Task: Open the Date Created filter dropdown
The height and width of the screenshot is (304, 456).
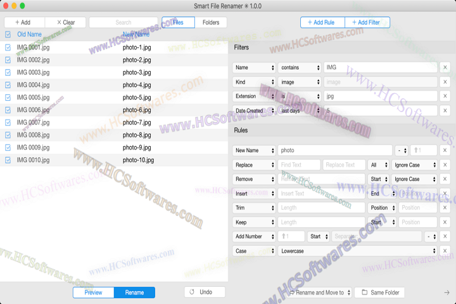Action: click(x=254, y=111)
